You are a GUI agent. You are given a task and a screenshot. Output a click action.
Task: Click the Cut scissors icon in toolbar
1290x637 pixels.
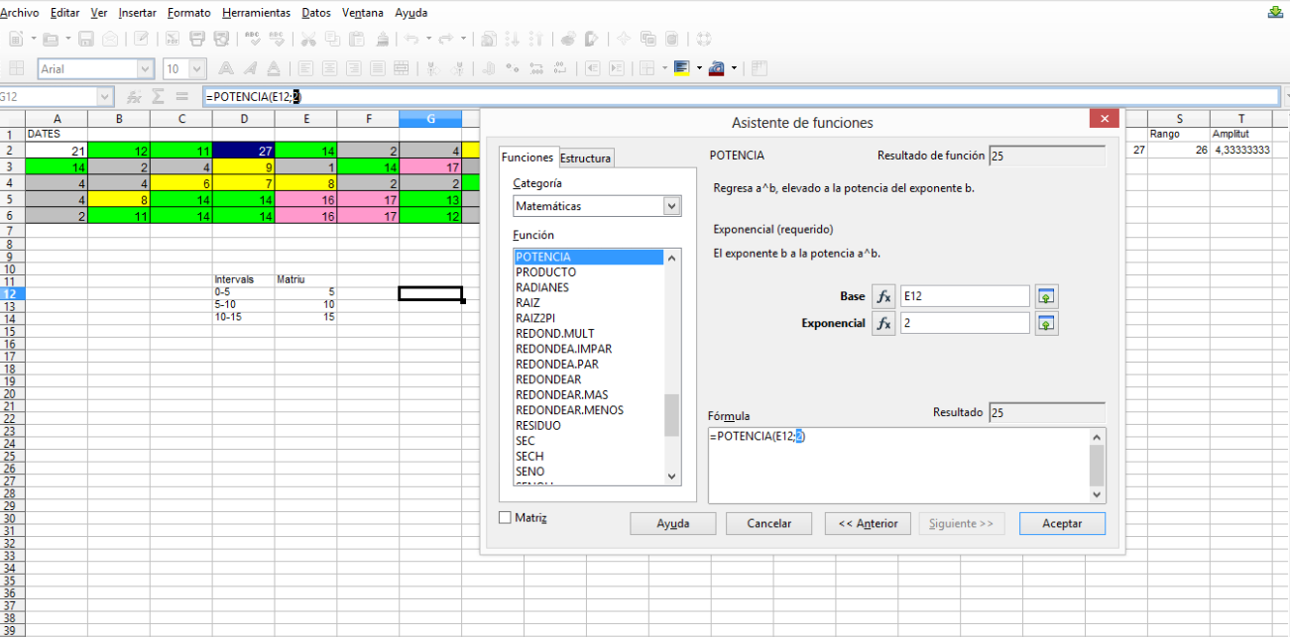coord(308,40)
